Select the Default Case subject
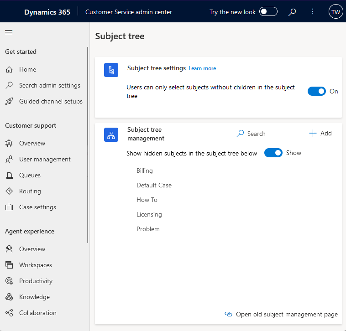The width and height of the screenshot is (346, 331). [x=154, y=186]
